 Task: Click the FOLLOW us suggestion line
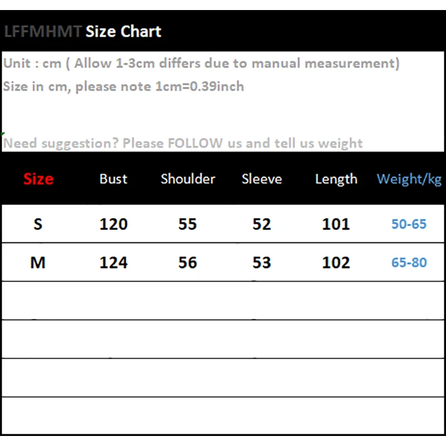[x=183, y=143]
